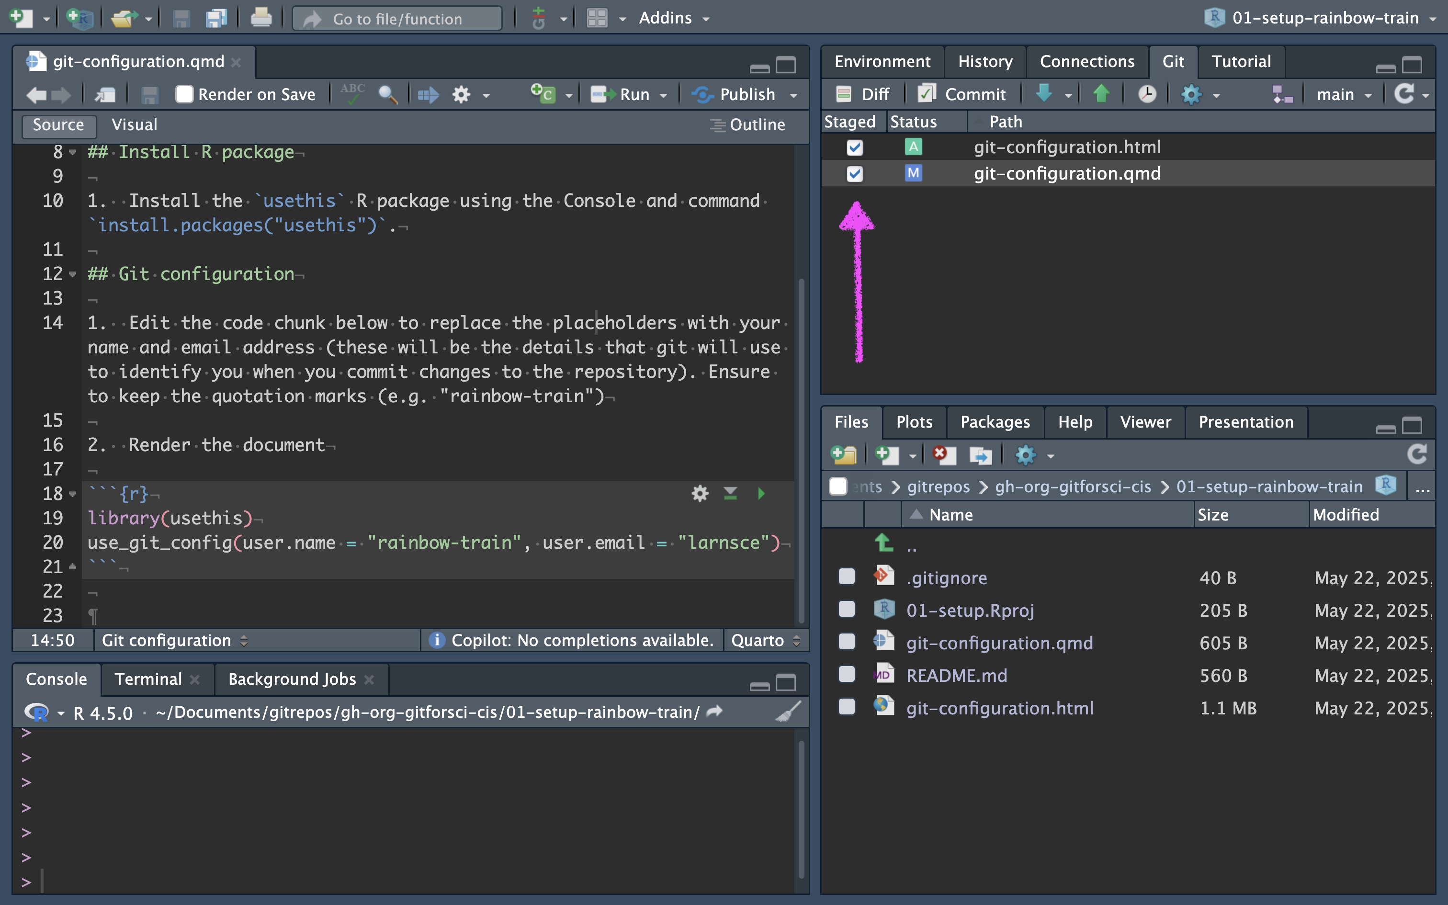This screenshot has width=1448, height=905.
Task: Click the new folder icon in Files pane
Action: tap(844, 455)
